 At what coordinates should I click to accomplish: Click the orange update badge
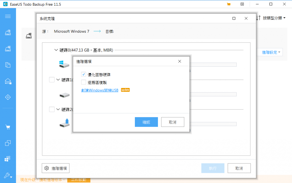(x=125, y=90)
